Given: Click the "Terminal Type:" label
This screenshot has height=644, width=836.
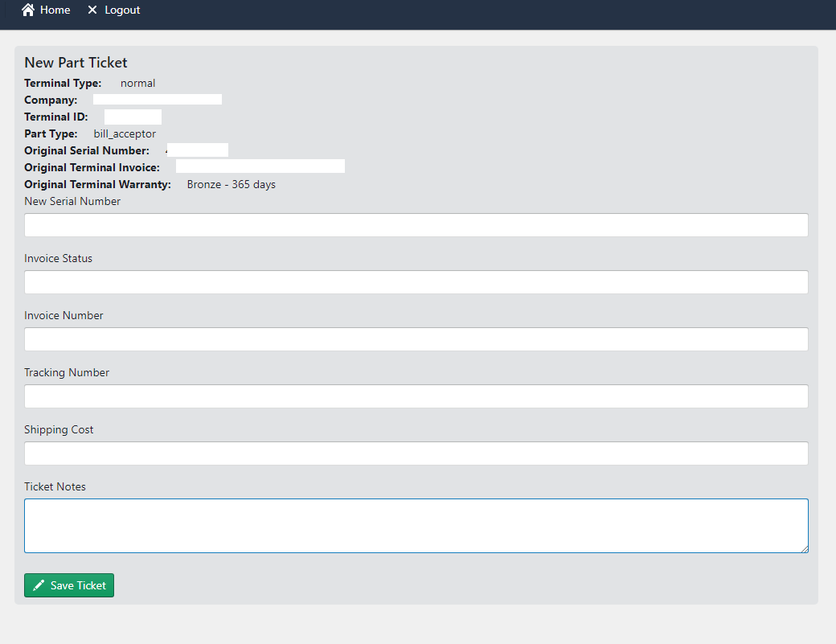Looking at the screenshot, I should (x=63, y=83).
